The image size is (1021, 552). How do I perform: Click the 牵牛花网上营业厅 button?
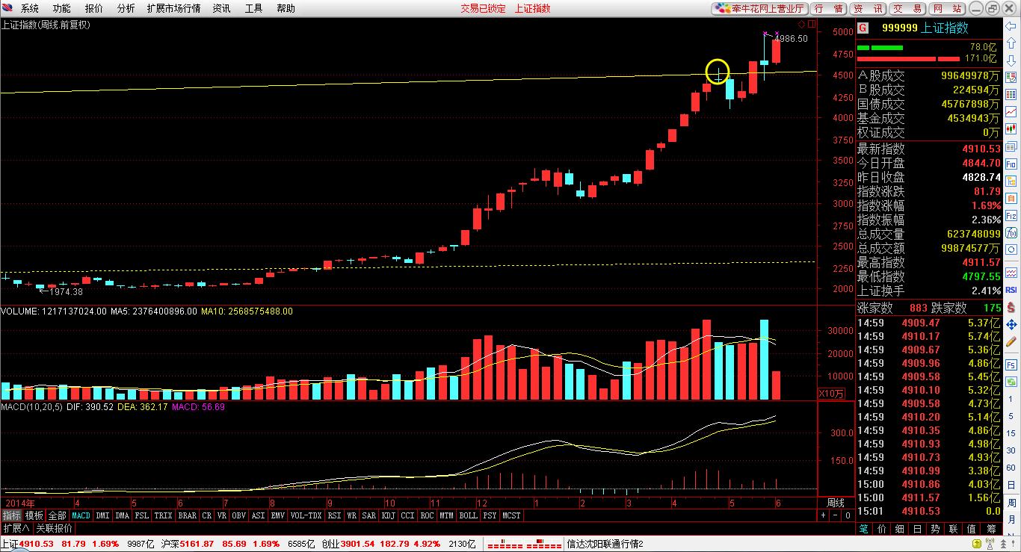[x=759, y=8]
